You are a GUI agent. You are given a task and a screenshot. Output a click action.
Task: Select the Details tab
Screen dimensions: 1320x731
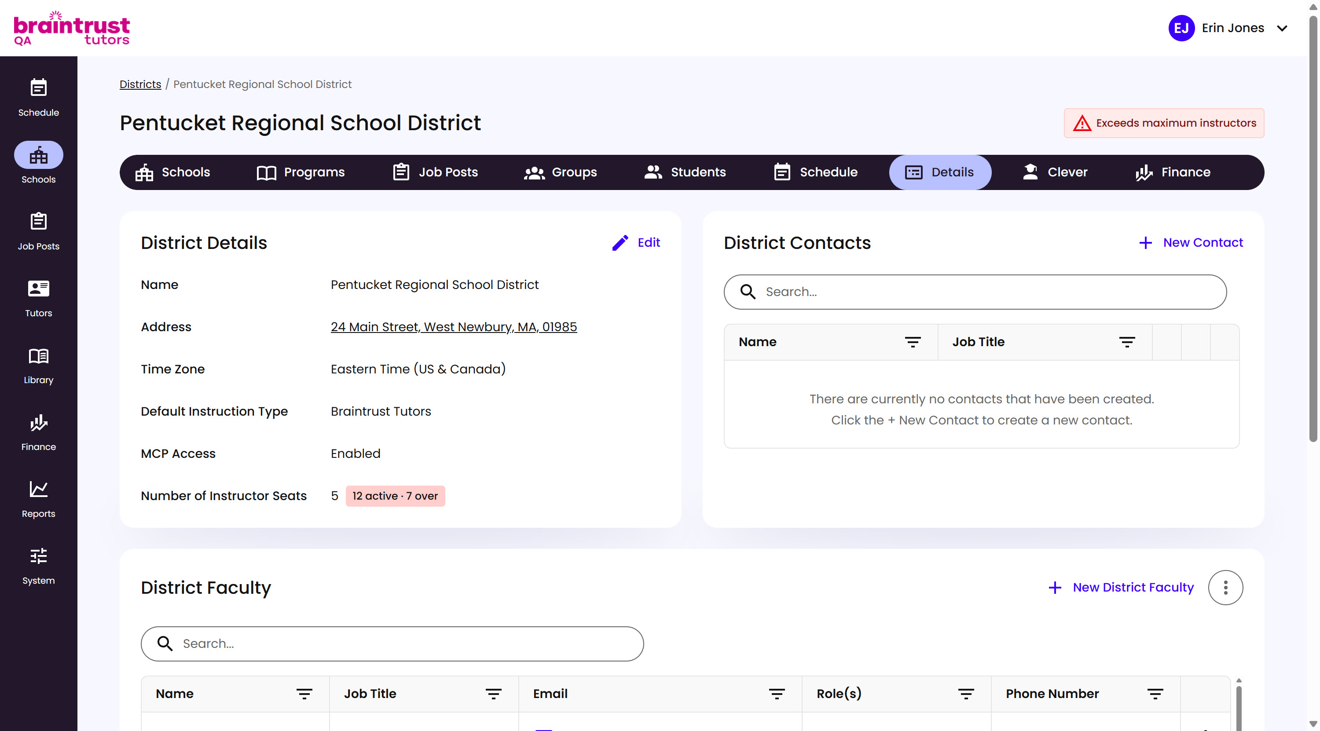[x=940, y=172]
